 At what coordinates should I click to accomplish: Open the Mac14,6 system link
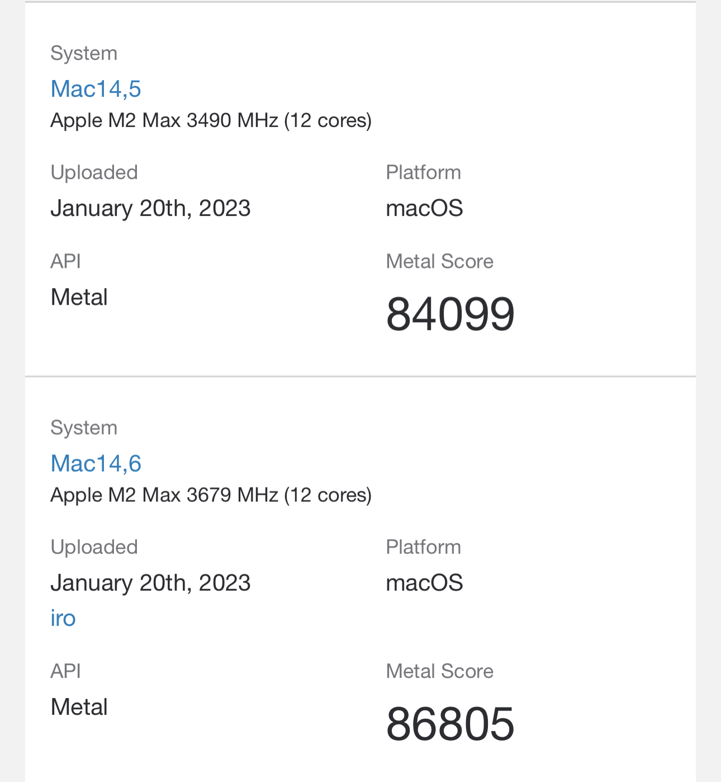coord(96,464)
